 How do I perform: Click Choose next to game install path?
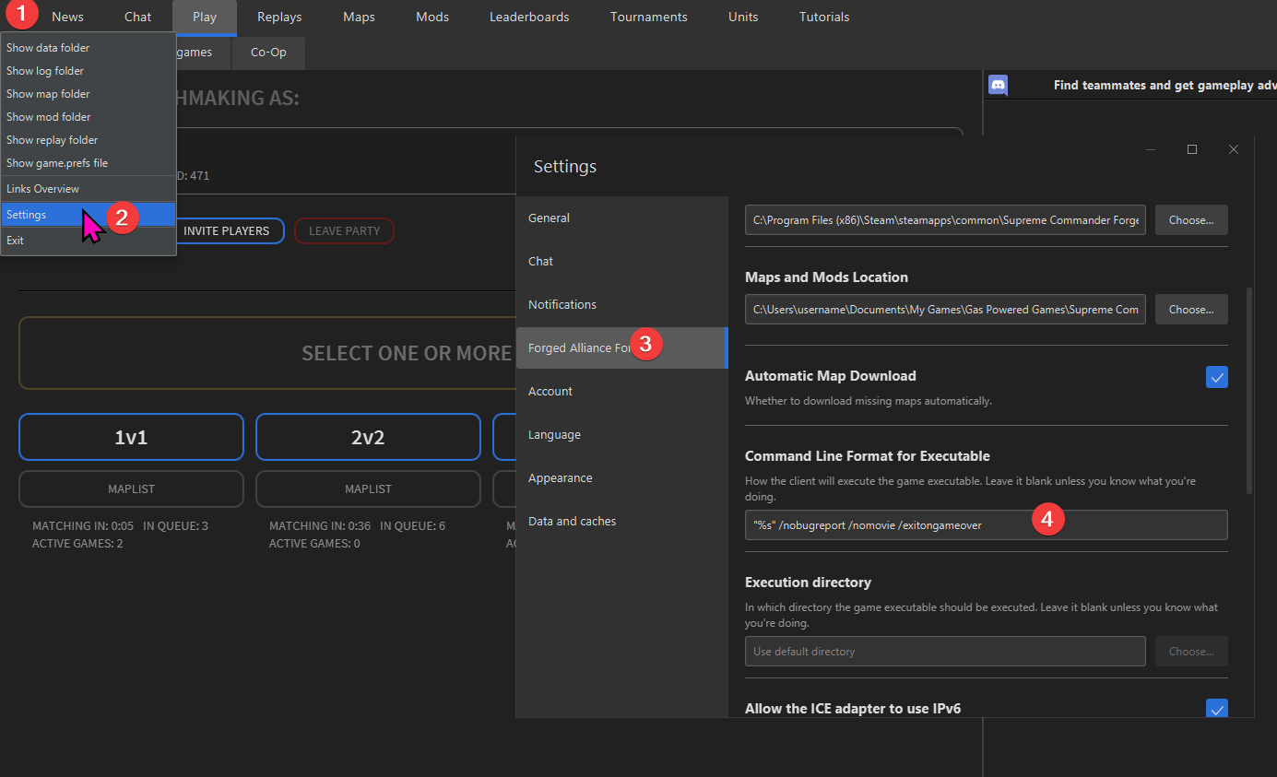tap(1191, 220)
